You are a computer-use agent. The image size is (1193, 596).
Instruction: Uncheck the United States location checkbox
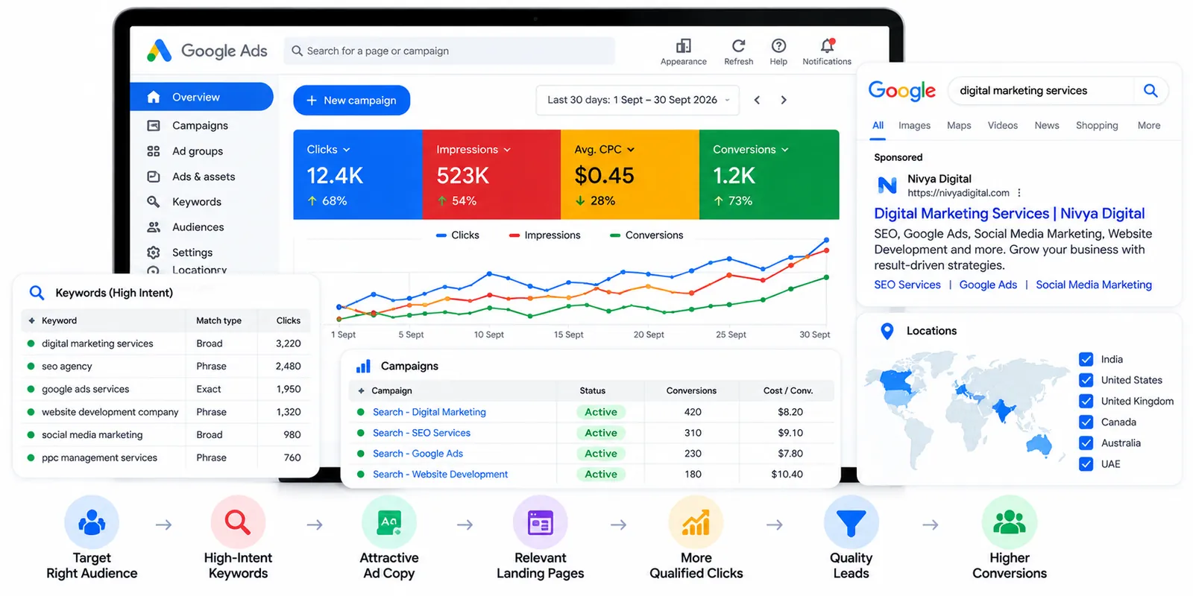pyautogui.click(x=1086, y=380)
